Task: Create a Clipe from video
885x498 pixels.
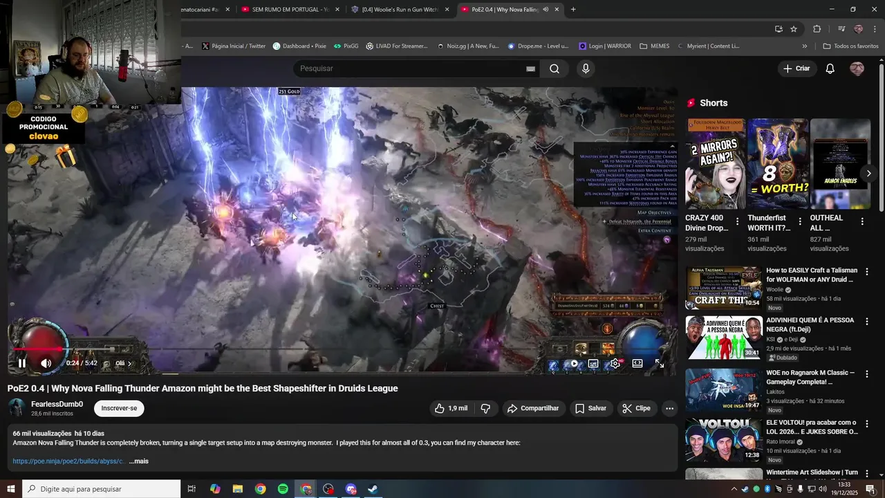Action: (636, 408)
